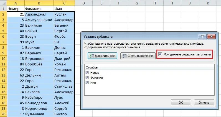Select column B header
Viewport: 221px width, 117px height.
[x=39, y=3]
